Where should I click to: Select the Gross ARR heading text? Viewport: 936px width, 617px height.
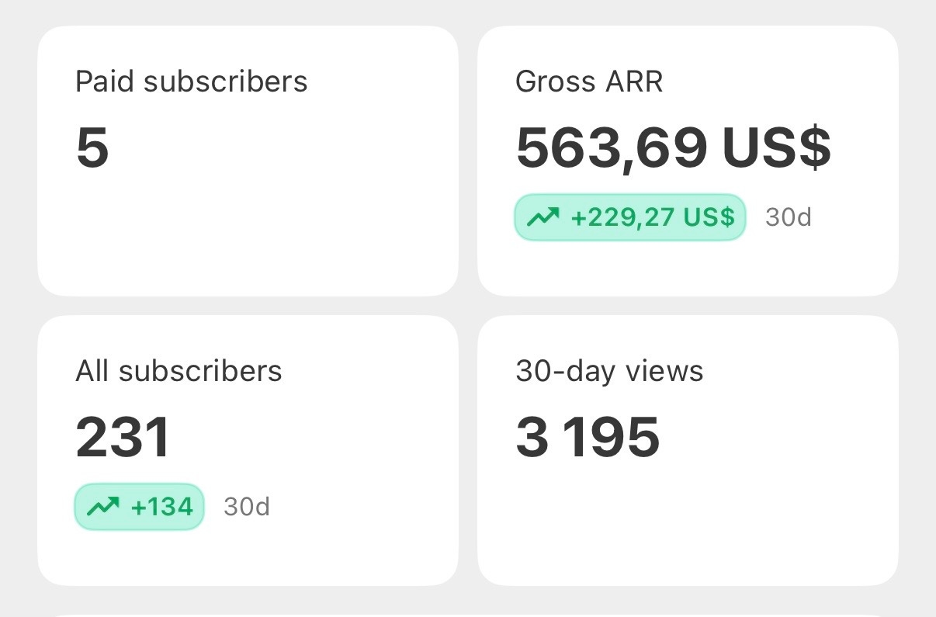tap(589, 81)
